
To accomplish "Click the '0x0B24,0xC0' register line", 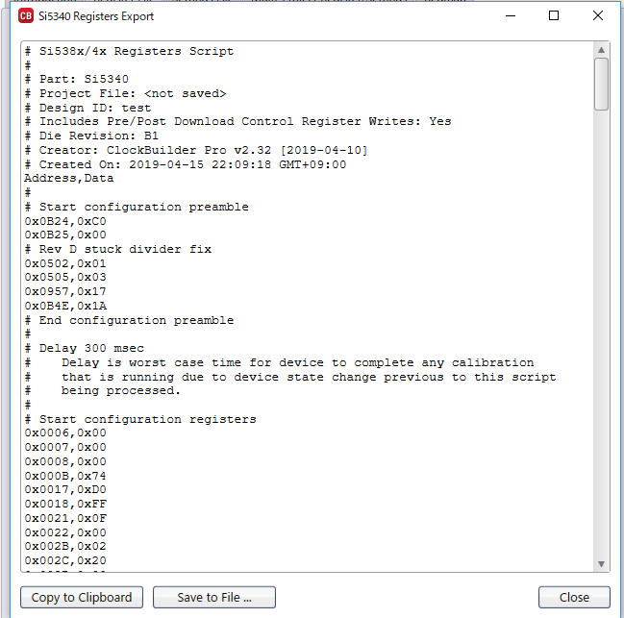I will coord(65,221).
